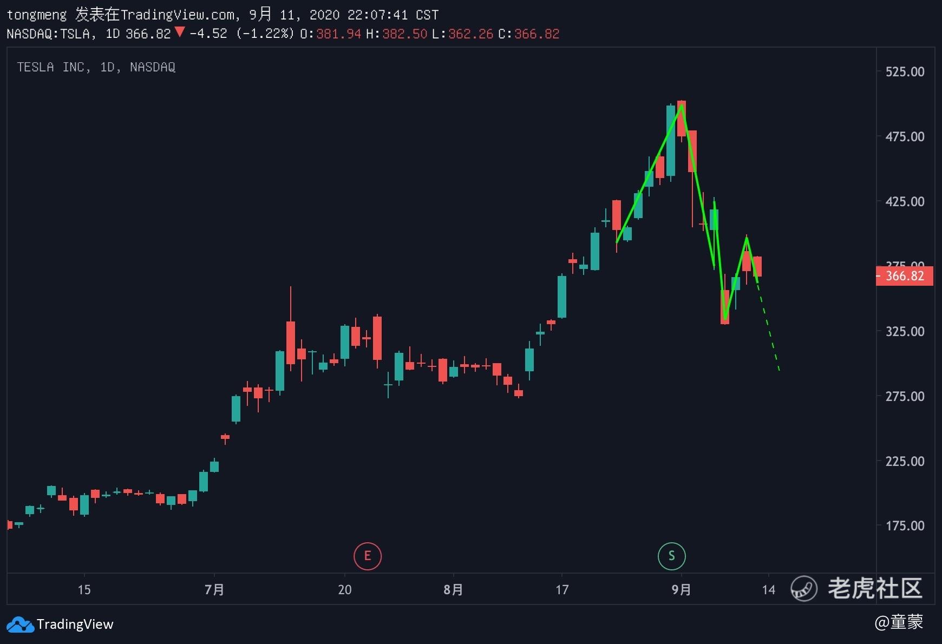942x644 pixels.
Task: Click the split 'S' marker
Action: (x=671, y=556)
